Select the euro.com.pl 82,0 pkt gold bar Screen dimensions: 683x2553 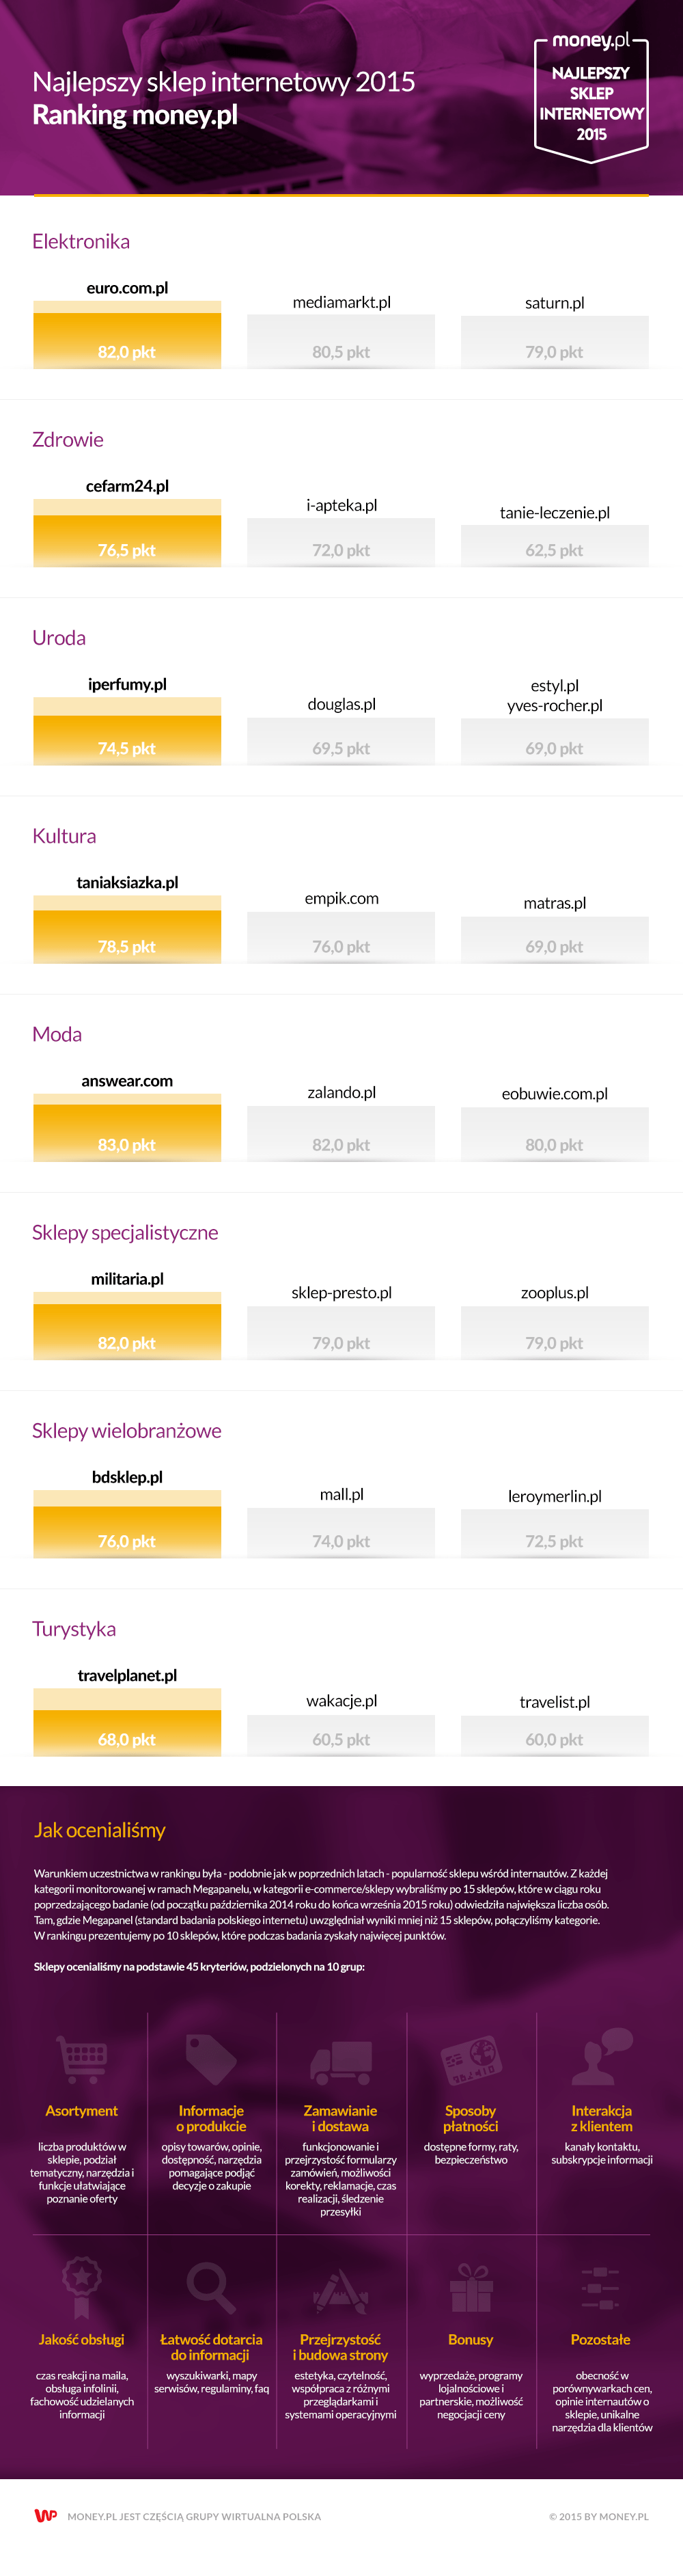(127, 334)
